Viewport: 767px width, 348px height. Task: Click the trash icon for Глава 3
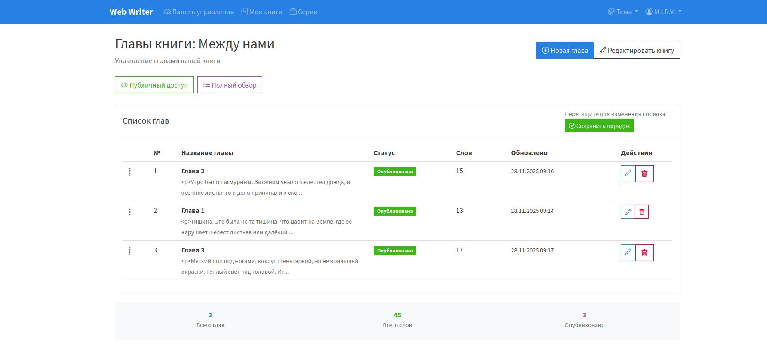coord(644,253)
